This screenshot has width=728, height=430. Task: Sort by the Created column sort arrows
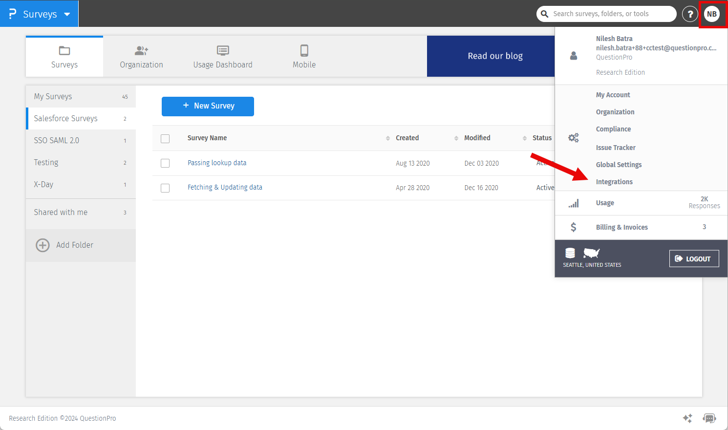pos(456,138)
